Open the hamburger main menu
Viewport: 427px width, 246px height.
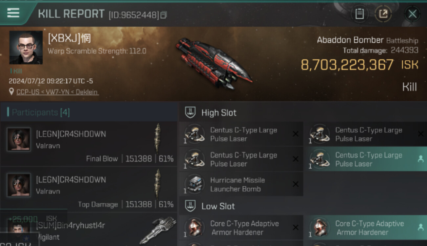tap(13, 13)
